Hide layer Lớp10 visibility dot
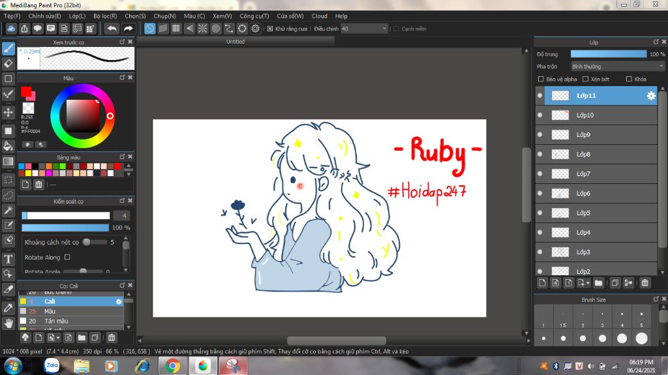Viewport: 668px width, 375px height. (539, 115)
